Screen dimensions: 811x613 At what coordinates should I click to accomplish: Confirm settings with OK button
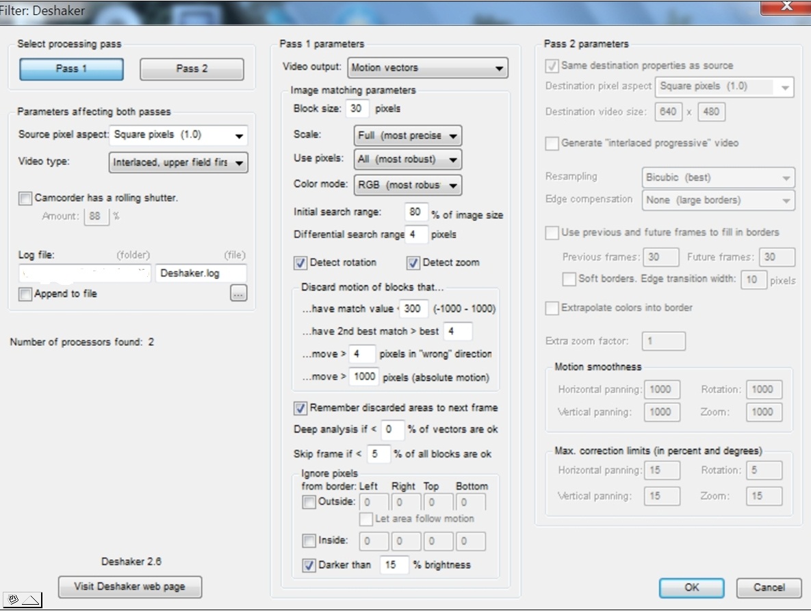point(691,588)
